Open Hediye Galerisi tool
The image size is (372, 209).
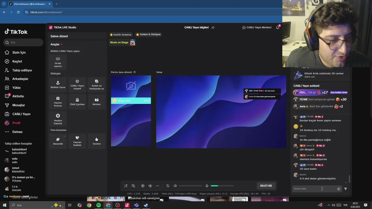[58, 119]
